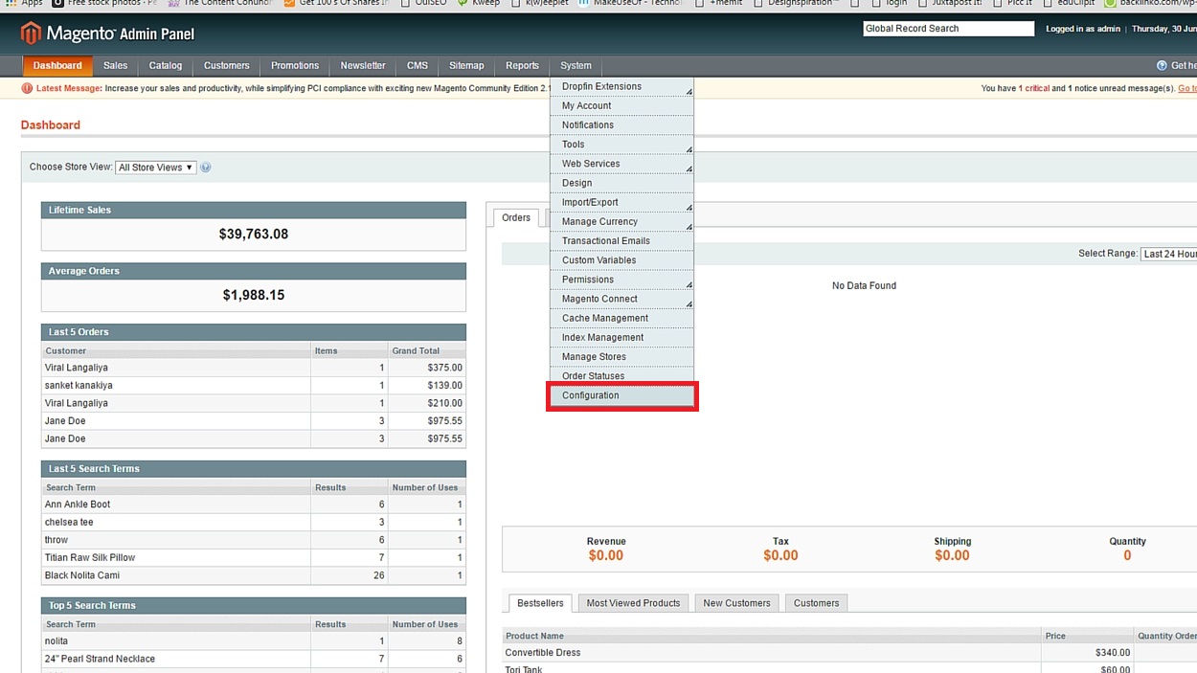Expand the Dropfin Extensions submenu
The height and width of the screenshot is (673, 1197).
621,86
